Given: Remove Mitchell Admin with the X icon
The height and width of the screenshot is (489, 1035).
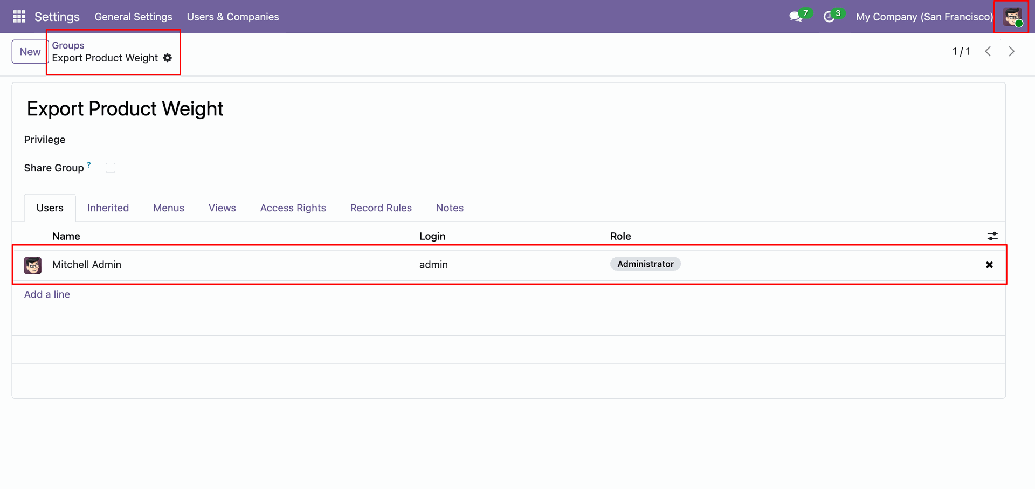Looking at the screenshot, I should pos(989,265).
